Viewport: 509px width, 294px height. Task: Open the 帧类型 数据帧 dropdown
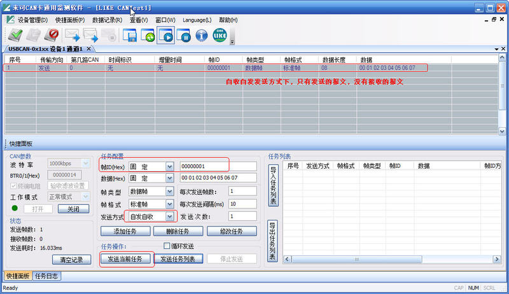pos(169,192)
